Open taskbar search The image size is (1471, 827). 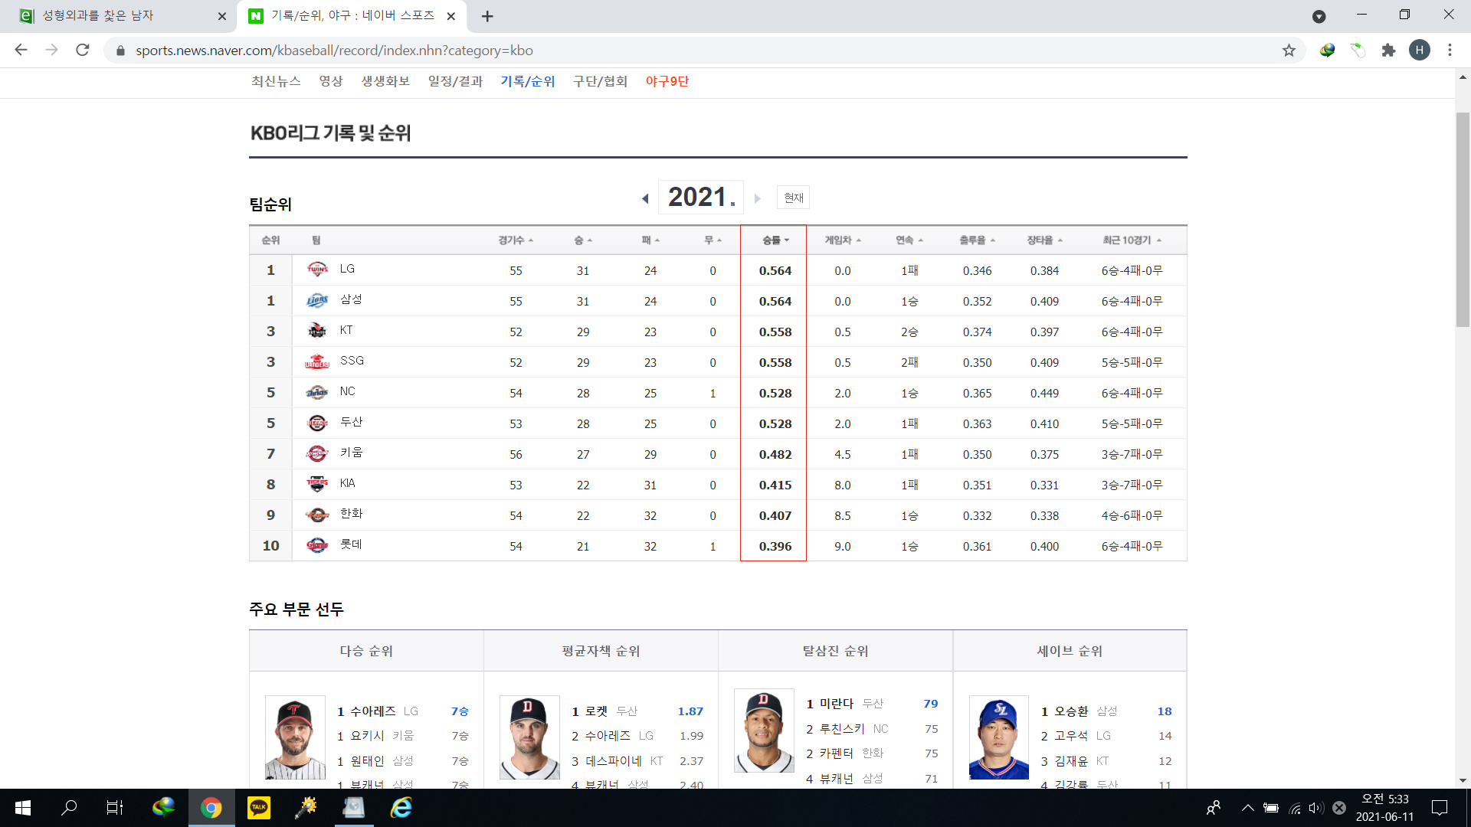(x=69, y=808)
